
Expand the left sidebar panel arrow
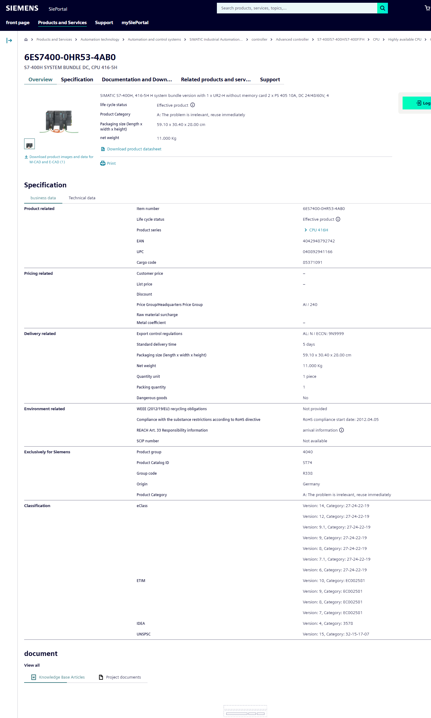tap(9, 40)
